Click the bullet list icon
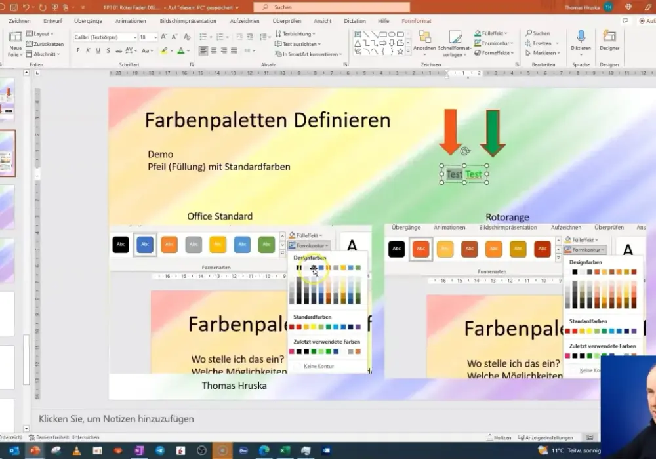Image resolution: width=656 pixels, height=459 pixels. (x=203, y=37)
